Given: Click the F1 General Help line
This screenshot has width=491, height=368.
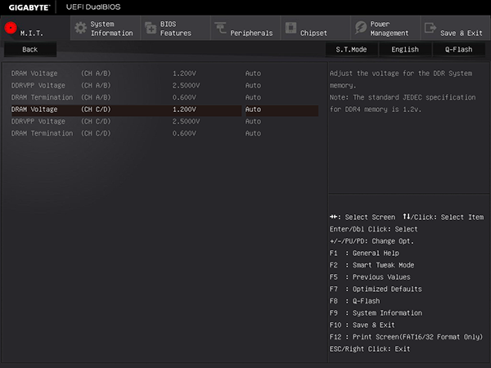Looking at the screenshot, I should pos(364,254).
